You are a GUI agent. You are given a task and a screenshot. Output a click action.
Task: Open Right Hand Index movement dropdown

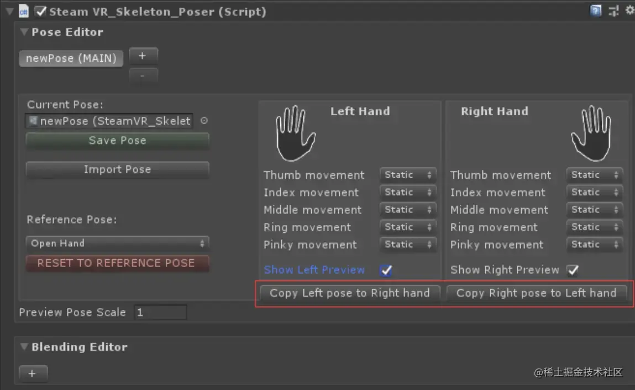click(595, 192)
